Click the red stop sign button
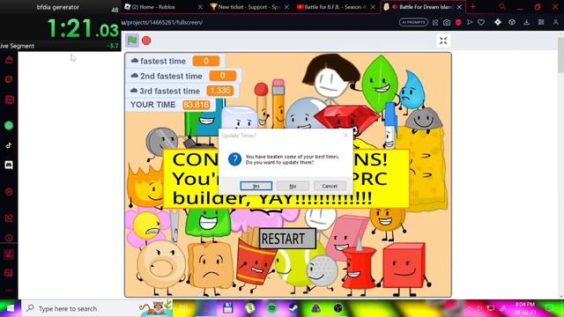564x317 pixels. pos(146,41)
